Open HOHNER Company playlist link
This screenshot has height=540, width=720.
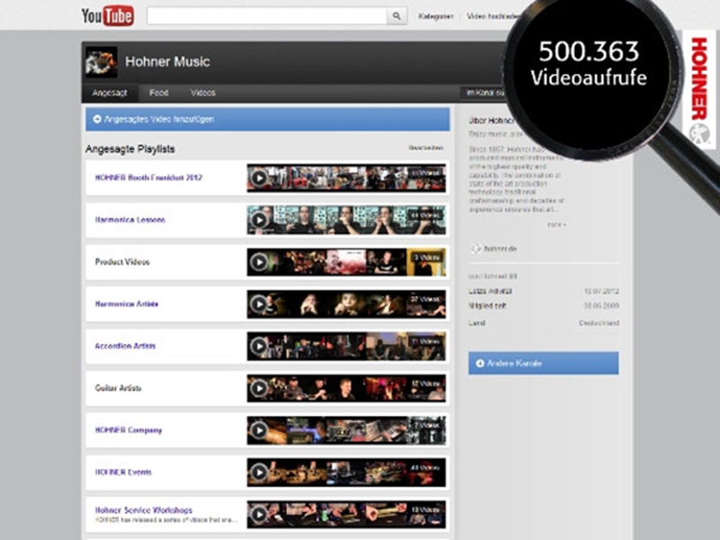[x=128, y=430]
